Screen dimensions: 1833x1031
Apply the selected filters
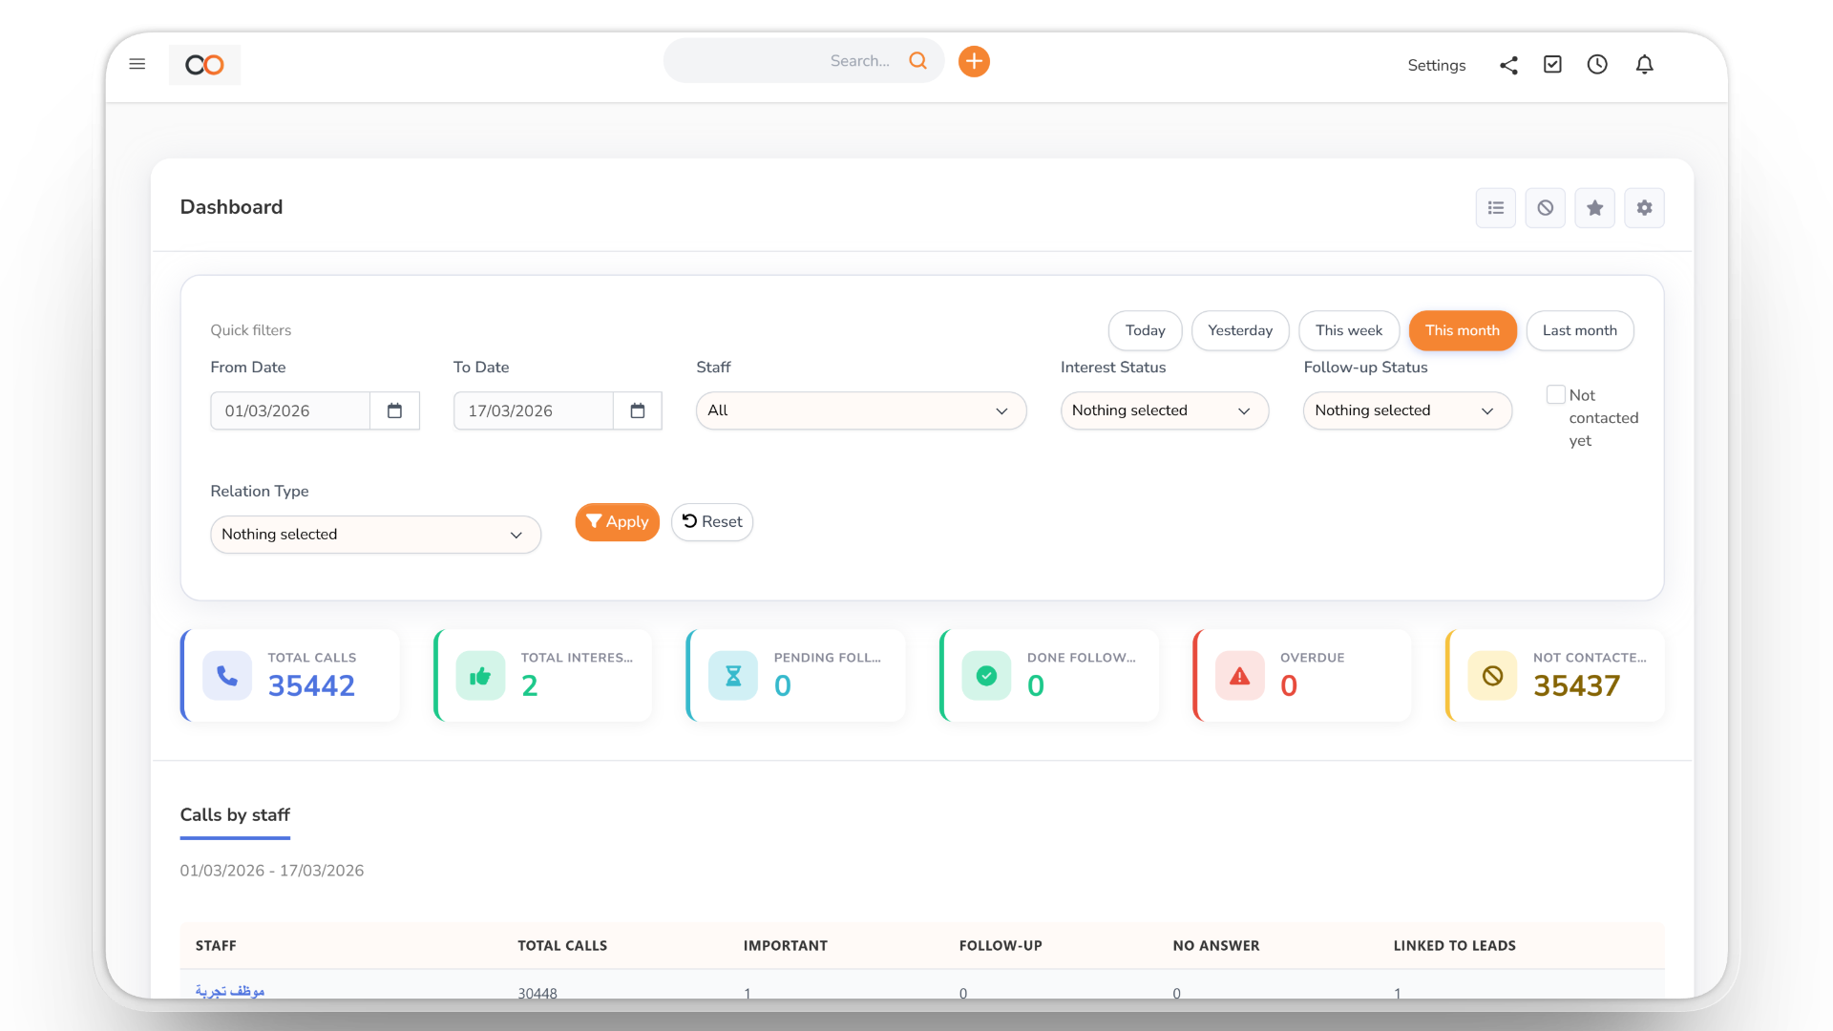[x=617, y=522]
